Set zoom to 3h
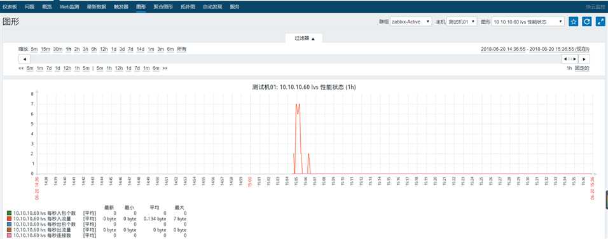 click(x=85, y=49)
